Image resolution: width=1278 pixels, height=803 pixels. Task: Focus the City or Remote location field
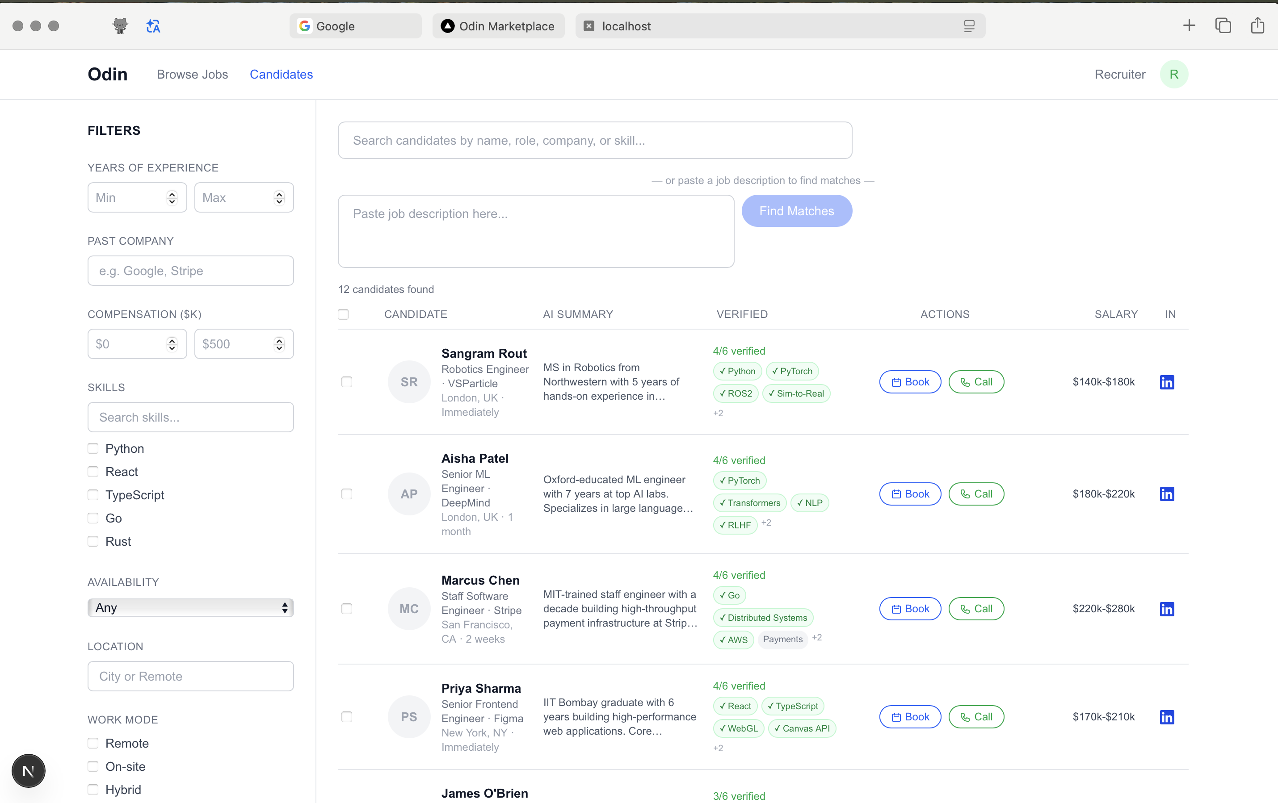(190, 676)
